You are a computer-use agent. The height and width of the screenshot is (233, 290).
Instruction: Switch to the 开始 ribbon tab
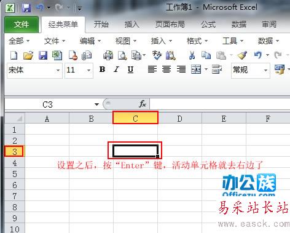[101, 25]
